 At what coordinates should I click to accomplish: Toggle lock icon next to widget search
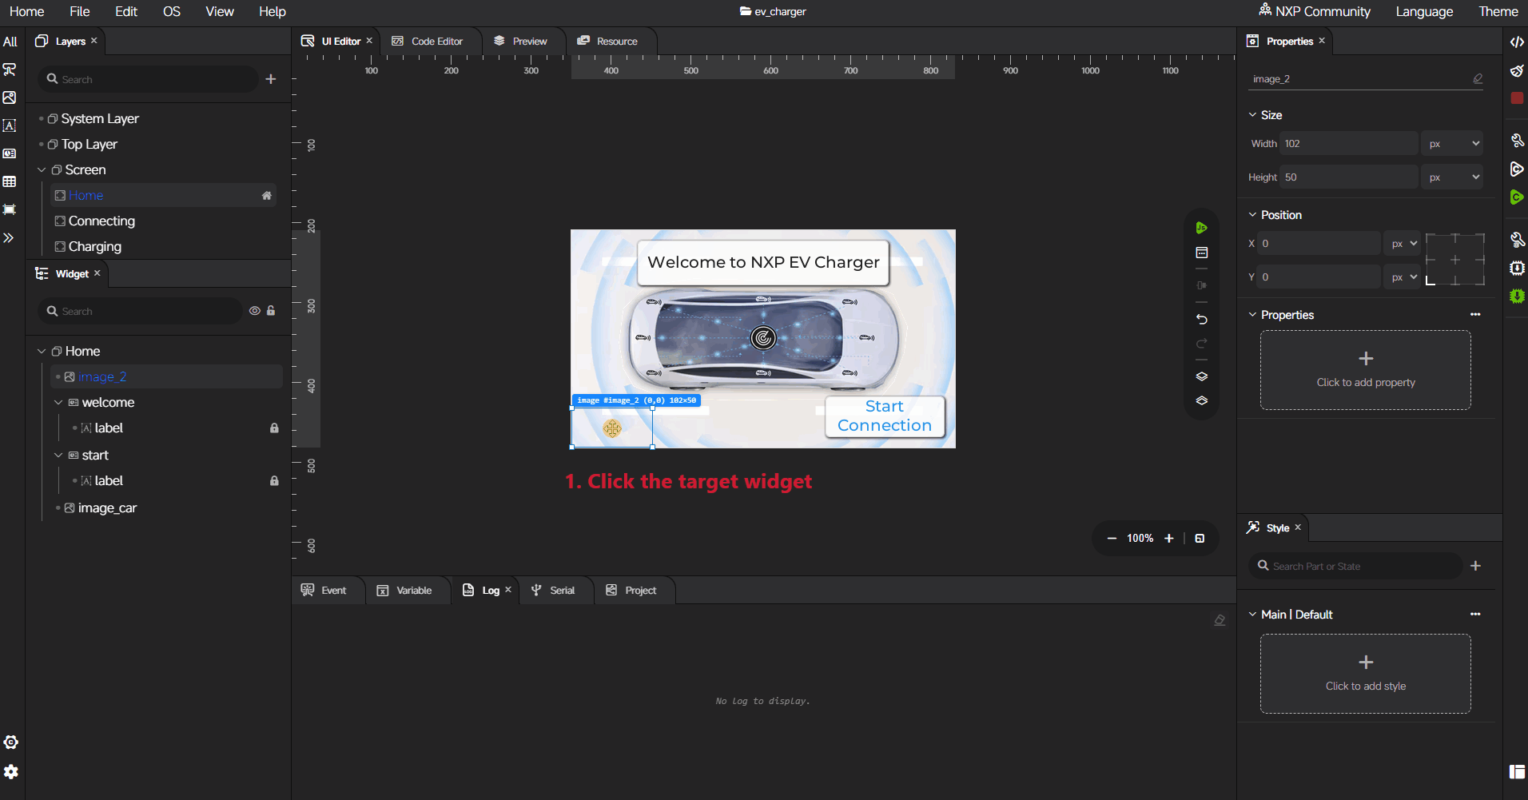coord(271,311)
